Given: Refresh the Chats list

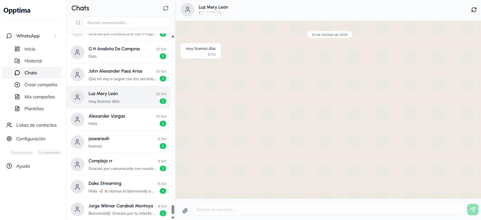Looking at the screenshot, I should (166, 8).
